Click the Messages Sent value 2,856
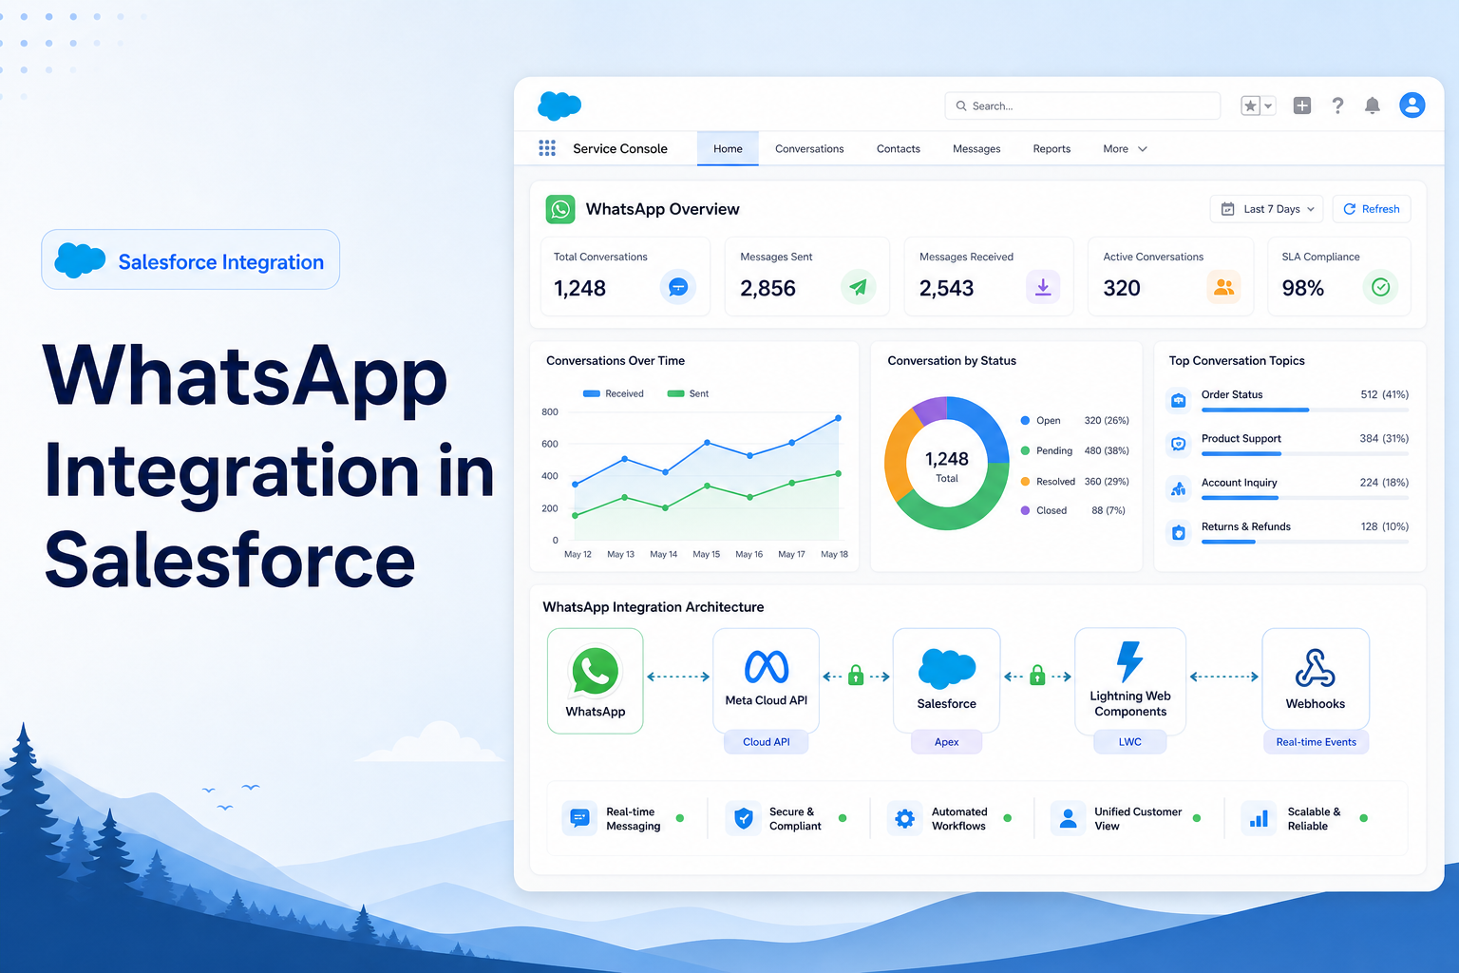This screenshot has width=1459, height=973. (x=768, y=288)
